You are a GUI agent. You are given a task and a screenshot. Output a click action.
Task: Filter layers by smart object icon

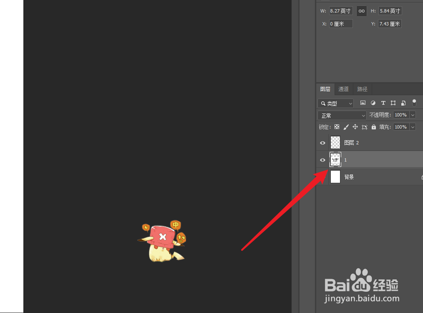pyautogui.click(x=403, y=103)
